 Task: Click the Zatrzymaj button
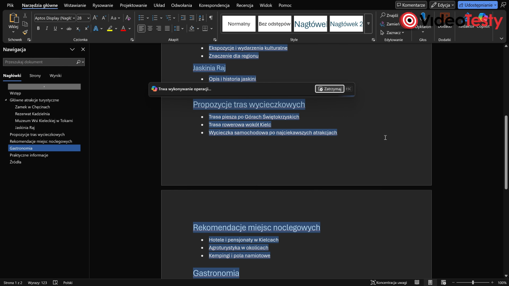(x=330, y=89)
